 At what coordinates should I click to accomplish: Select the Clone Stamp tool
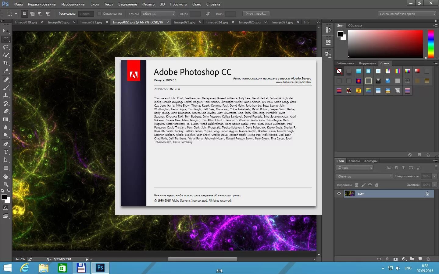pyautogui.click(x=6, y=96)
